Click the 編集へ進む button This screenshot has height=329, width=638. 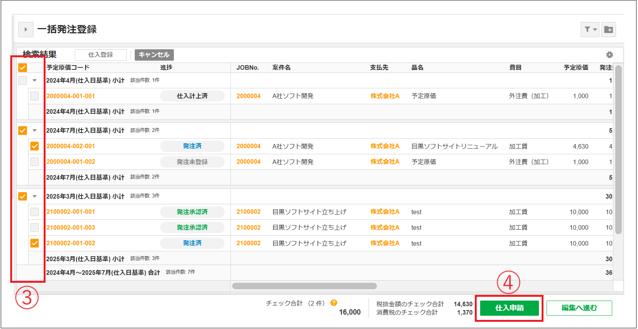579,308
